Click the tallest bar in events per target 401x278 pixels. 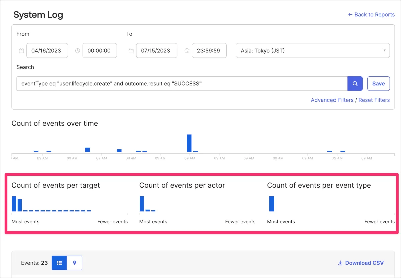click(x=14, y=204)
